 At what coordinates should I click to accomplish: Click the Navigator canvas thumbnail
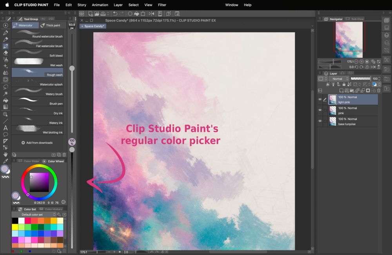click(349, 39)
